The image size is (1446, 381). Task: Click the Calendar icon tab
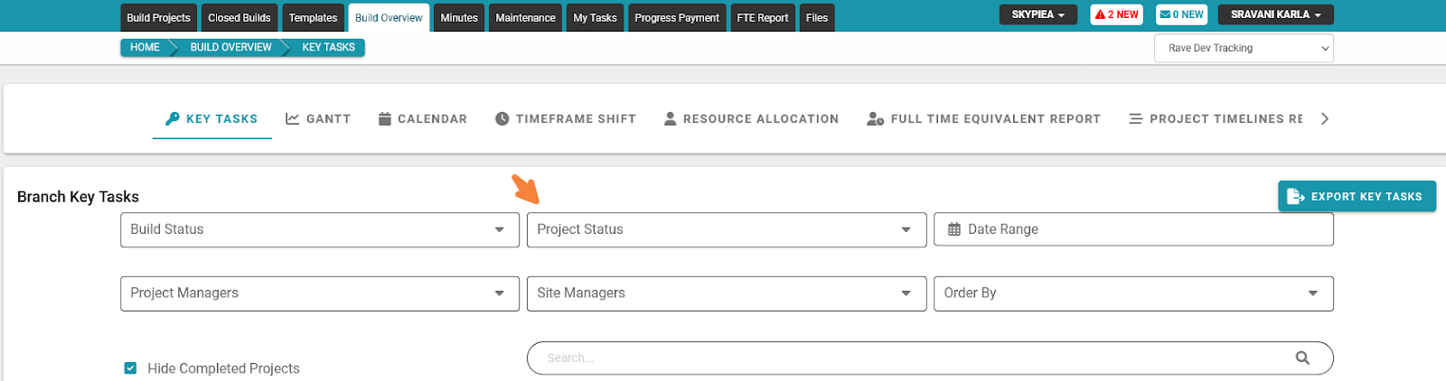[x=384, y=118]
